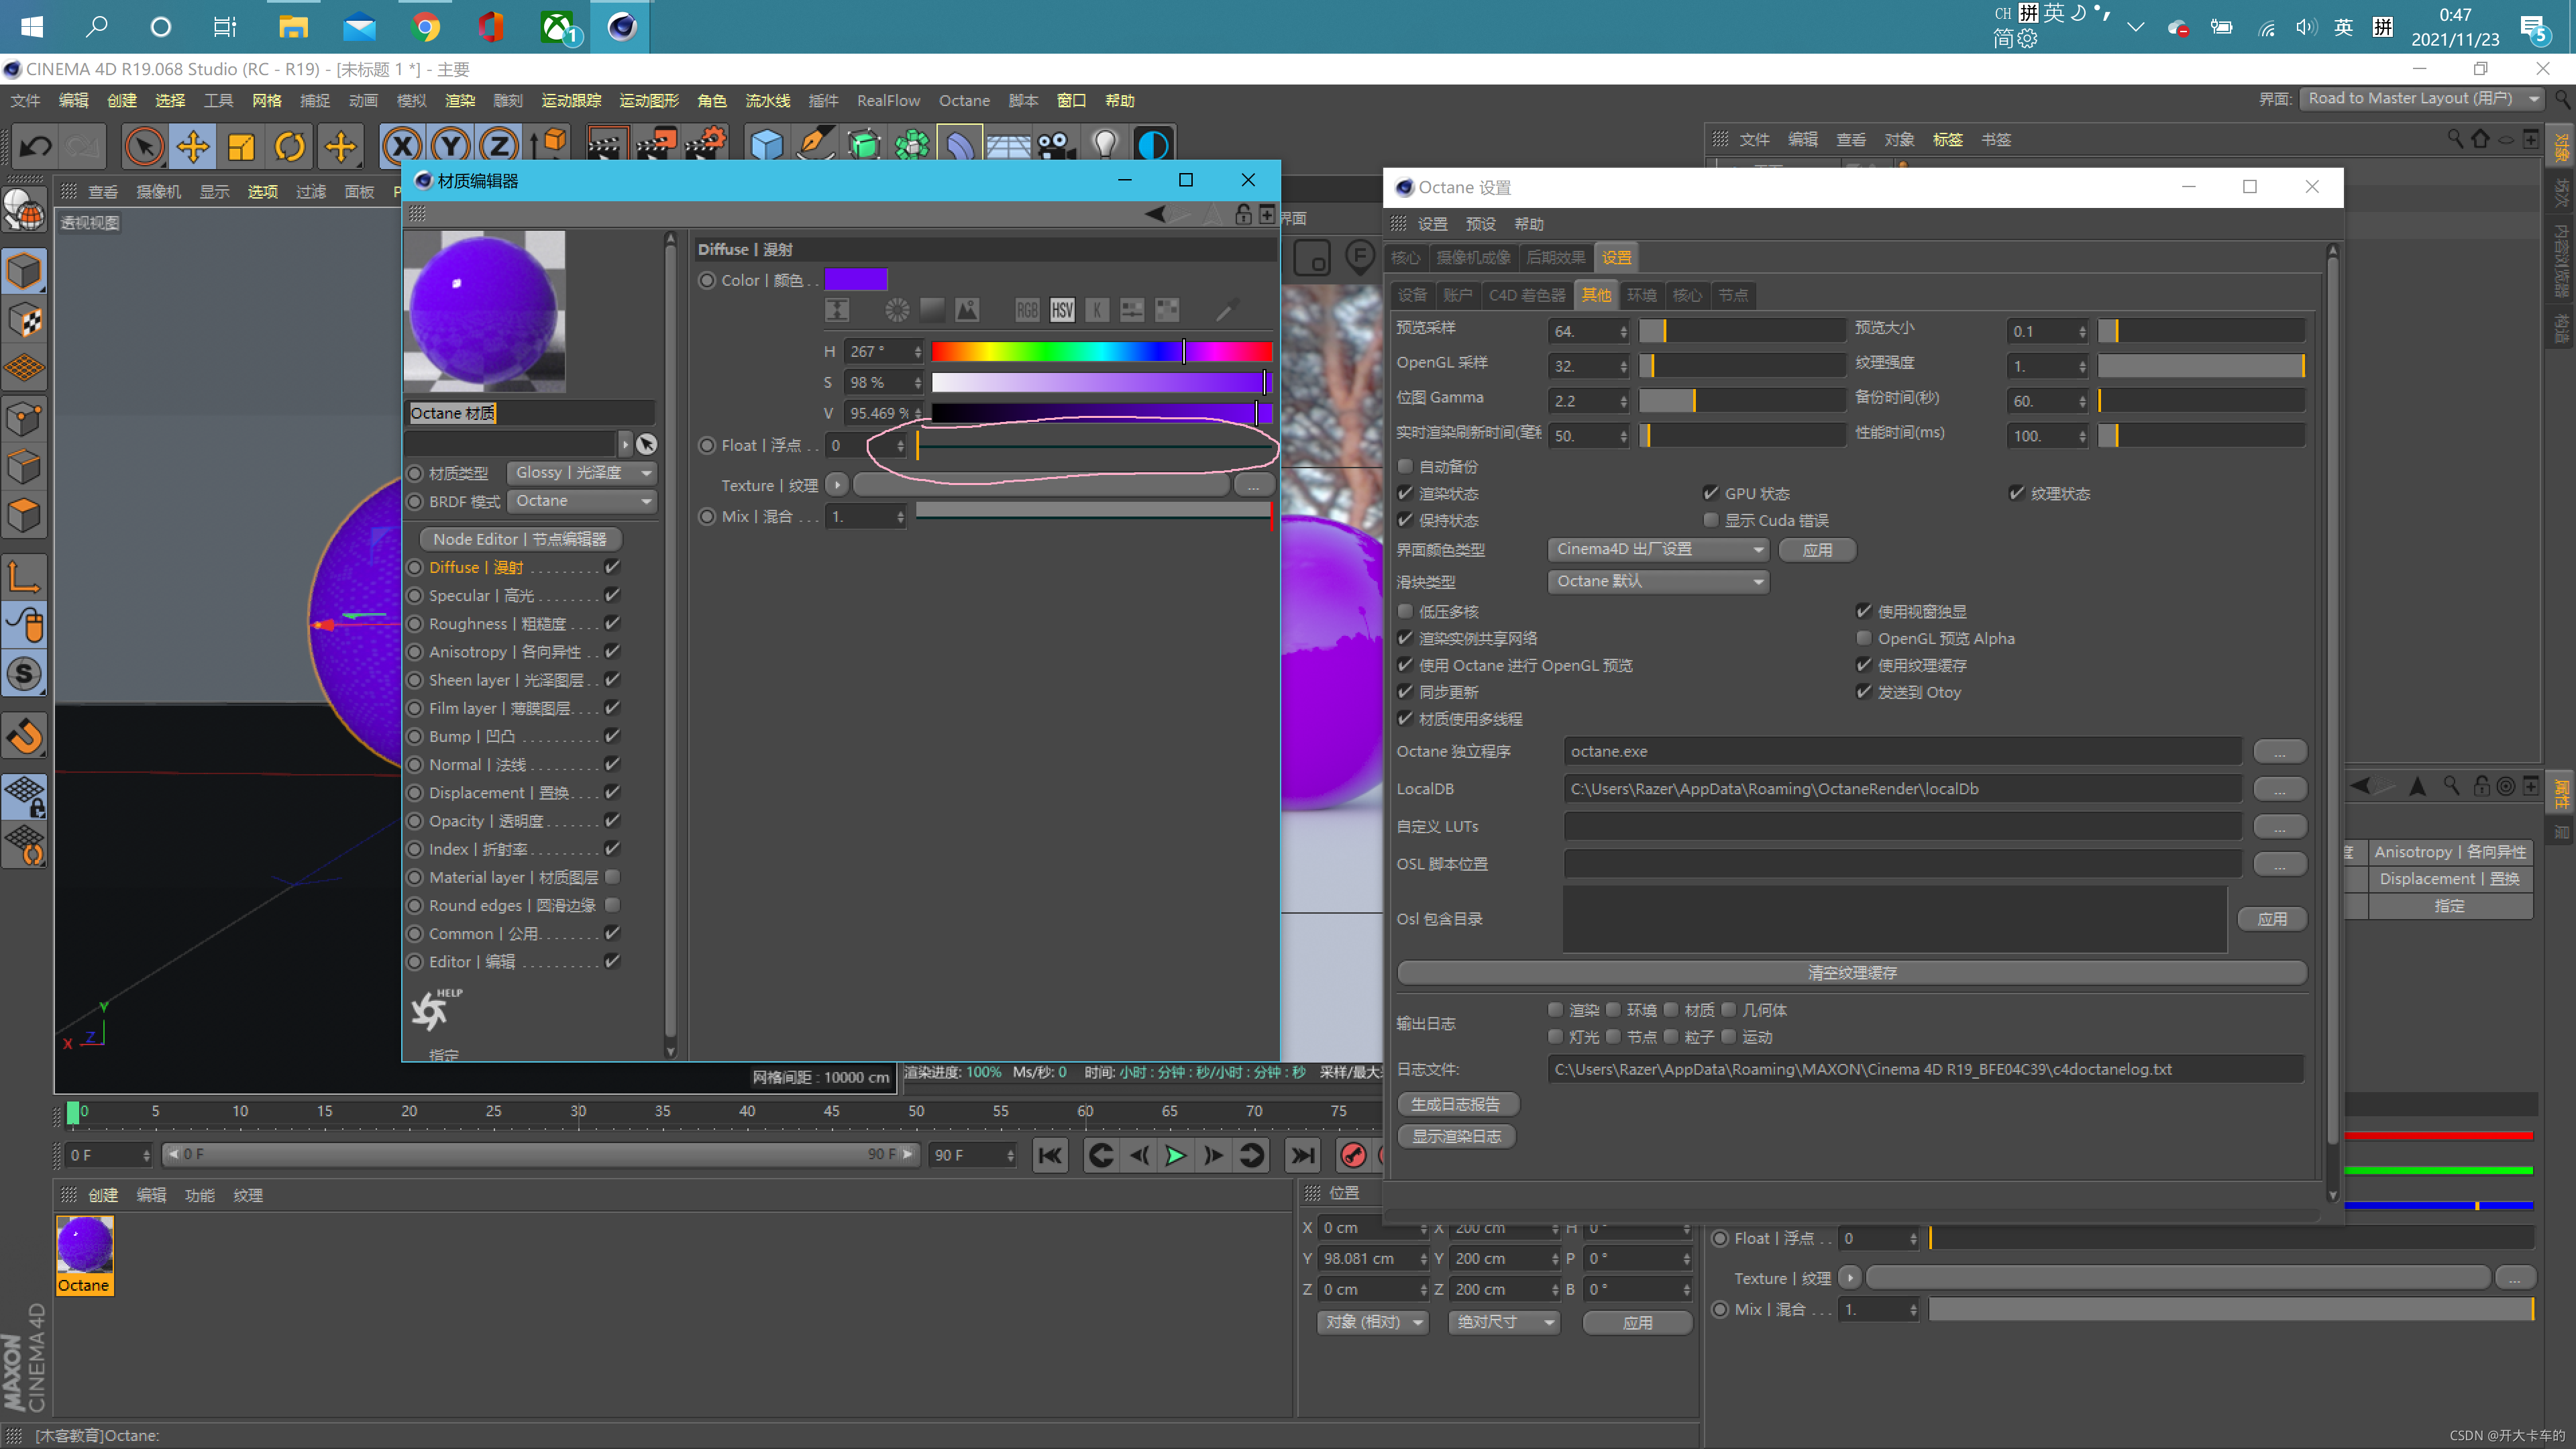Open the Glossy material type dropdown
The image size is (2576, 1449).
pyautogui.click(x=582, y=473)
